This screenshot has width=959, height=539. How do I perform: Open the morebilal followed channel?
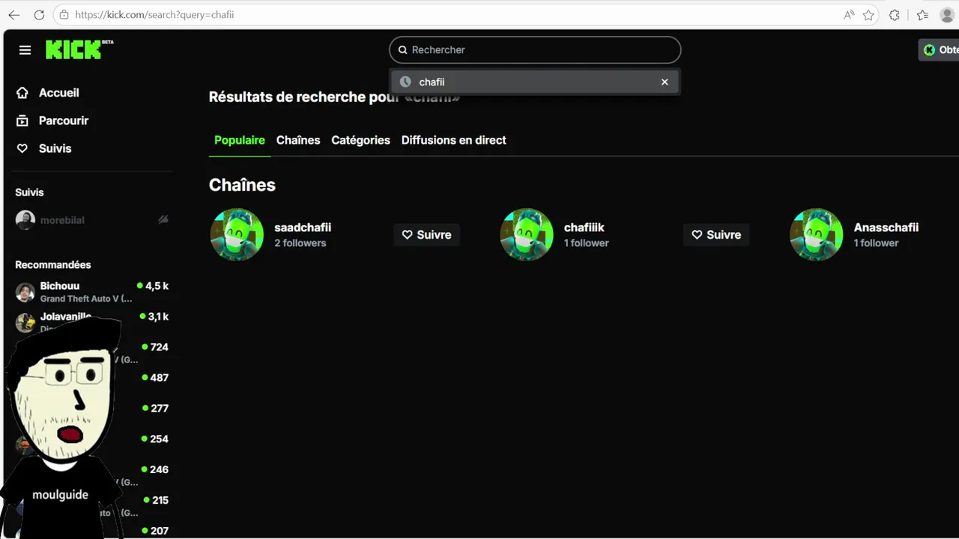click(x=91, y=220)
